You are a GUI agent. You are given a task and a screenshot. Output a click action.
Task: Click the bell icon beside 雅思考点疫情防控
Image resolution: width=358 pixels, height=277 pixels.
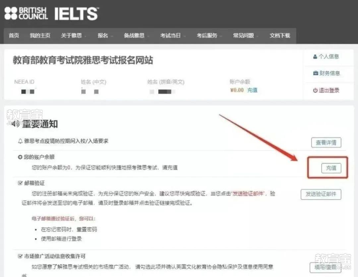click(x=20, y=141)
